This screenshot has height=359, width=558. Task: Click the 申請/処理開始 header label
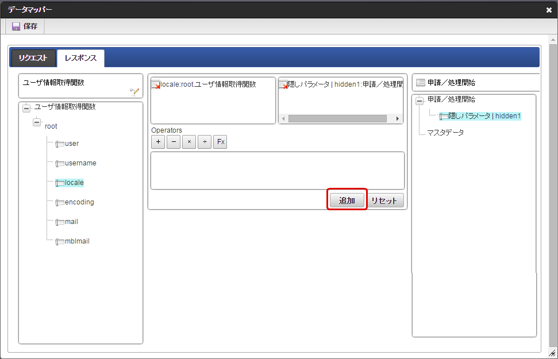click(x=451, y=83)
